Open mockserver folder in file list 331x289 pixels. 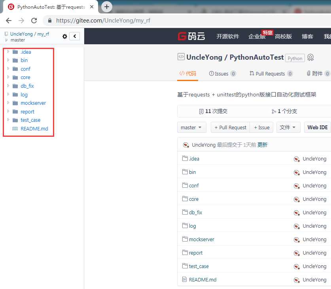coord(201,240)
